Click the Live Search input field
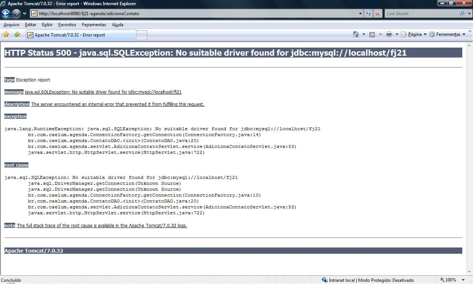The image size is (473, 284). tap(421, 14)
